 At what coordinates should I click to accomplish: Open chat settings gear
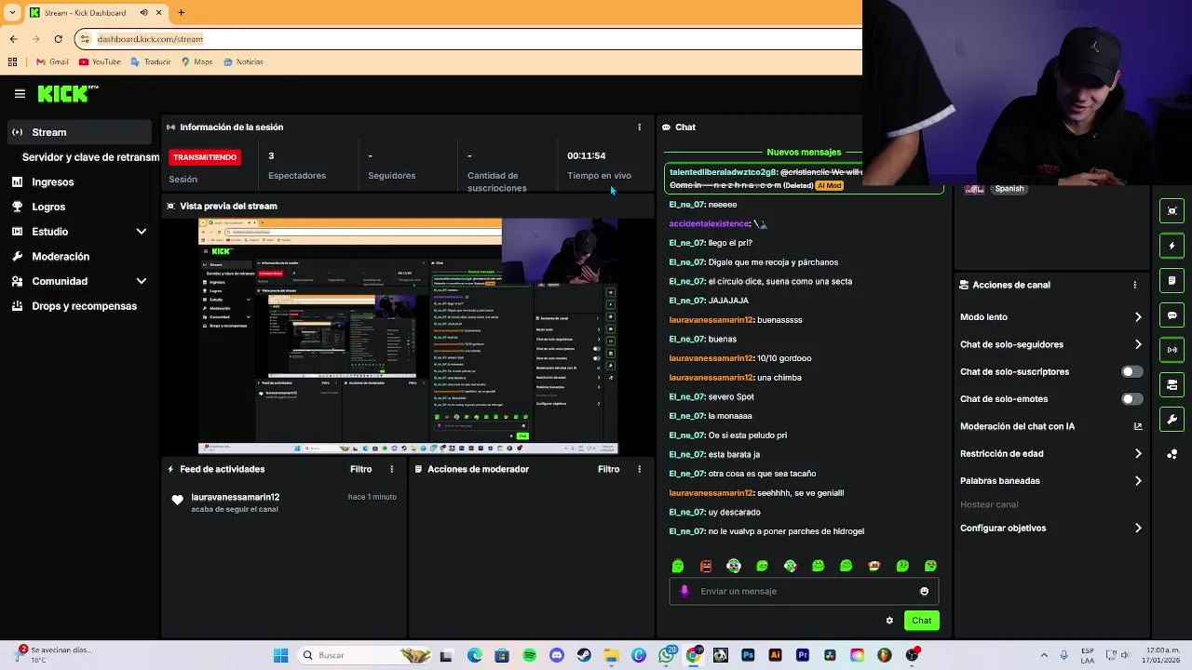tap(889, 621)
